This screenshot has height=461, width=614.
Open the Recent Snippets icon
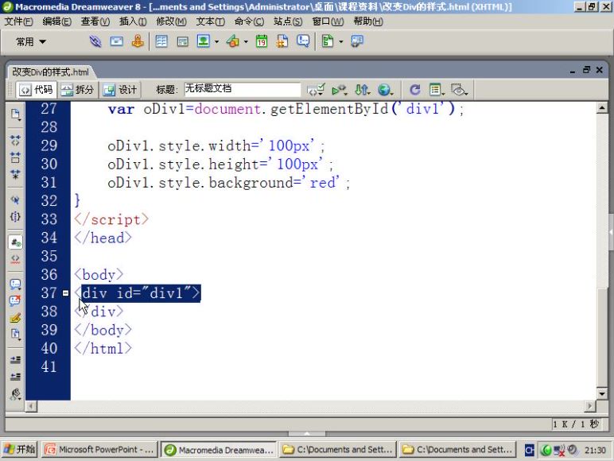[x=15, y=335]
